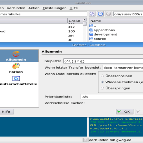The image size is (143, 143).
Task: Open the parent folder '..' entry
Action: [x=93, y=26]
